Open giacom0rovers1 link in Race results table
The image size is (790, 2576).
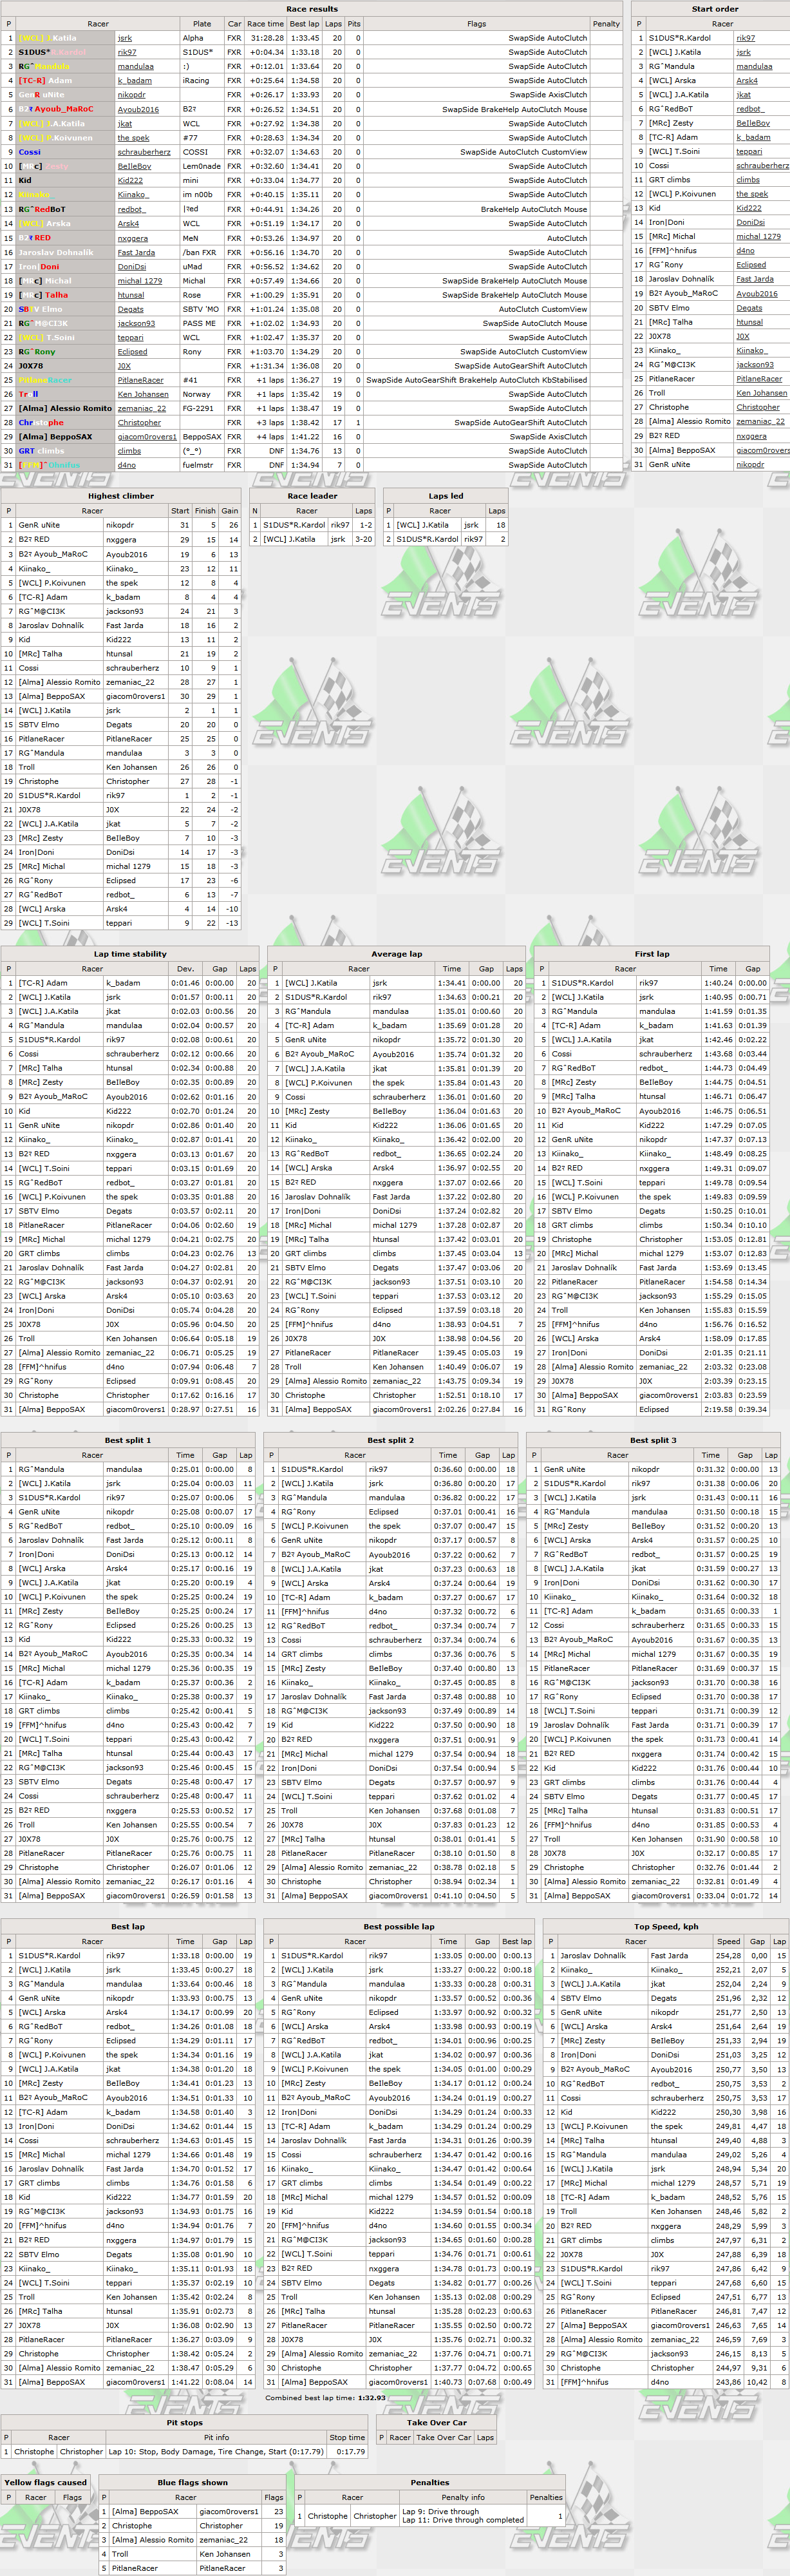(146, 436)
